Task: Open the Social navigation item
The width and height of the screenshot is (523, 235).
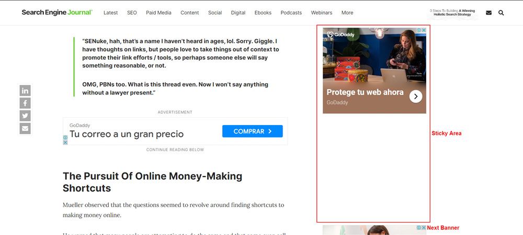Action: click(x=215, y=13)
